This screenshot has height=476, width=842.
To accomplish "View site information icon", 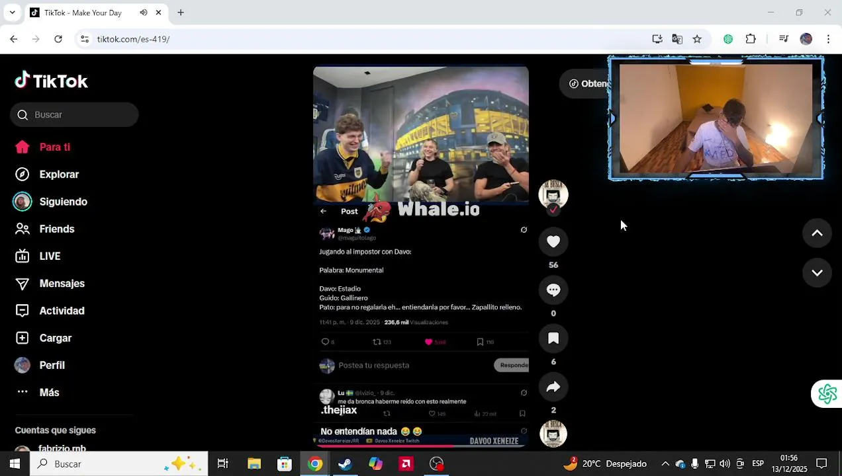I will [85, 39].
